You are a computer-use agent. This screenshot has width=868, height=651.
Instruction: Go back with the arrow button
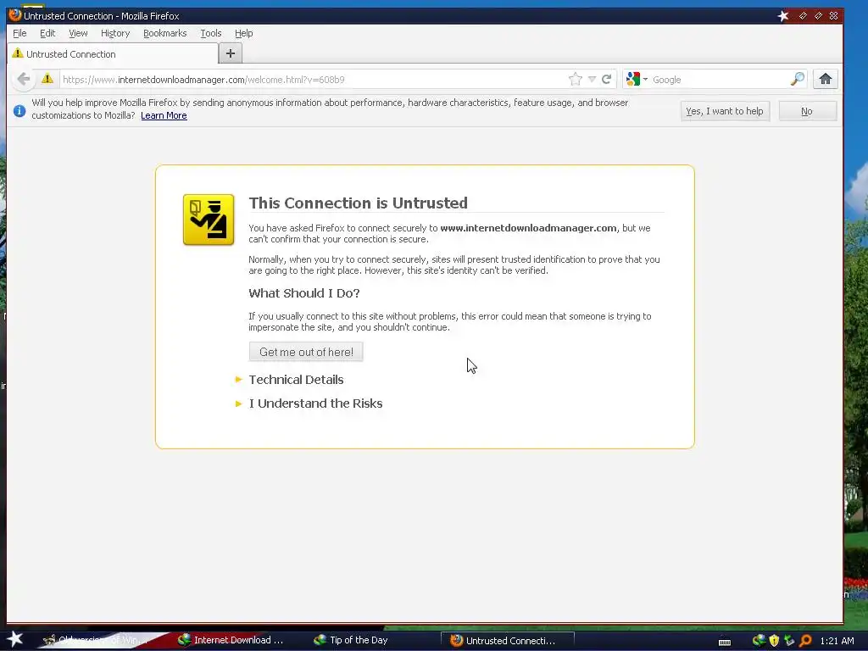pyautogui.click(x=23, y=79)
